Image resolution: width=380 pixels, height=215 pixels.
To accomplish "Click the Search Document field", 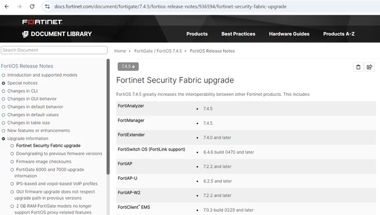I will pyautogui.click(x=54, y=50).
